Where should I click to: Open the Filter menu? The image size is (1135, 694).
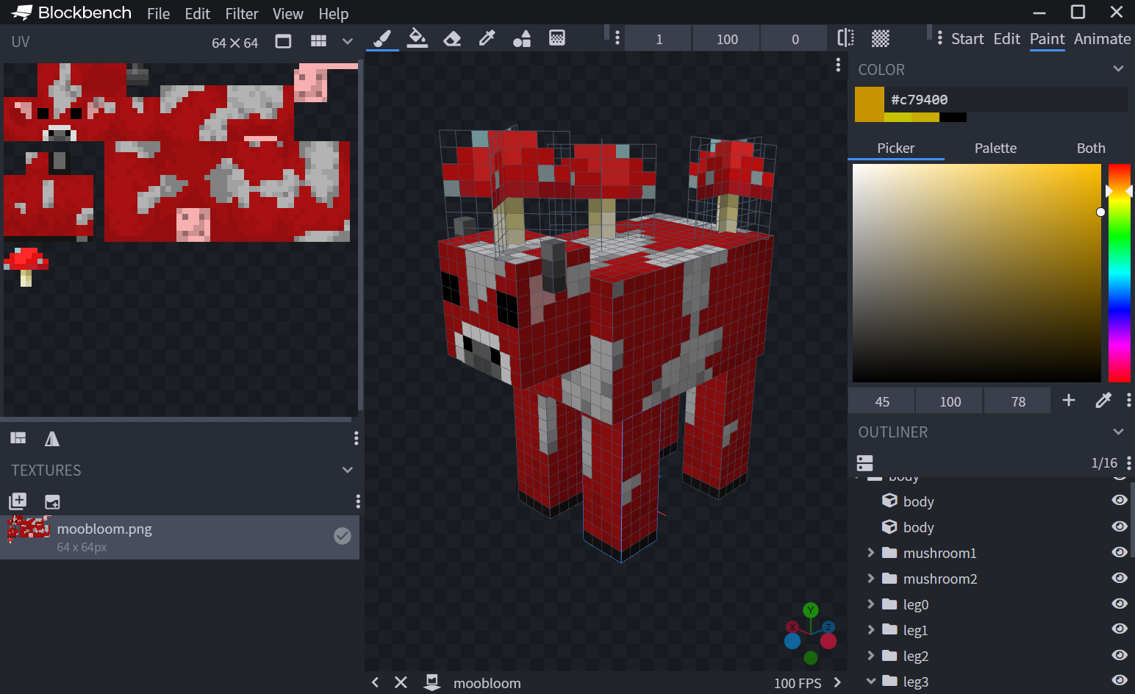coord(242,13)
